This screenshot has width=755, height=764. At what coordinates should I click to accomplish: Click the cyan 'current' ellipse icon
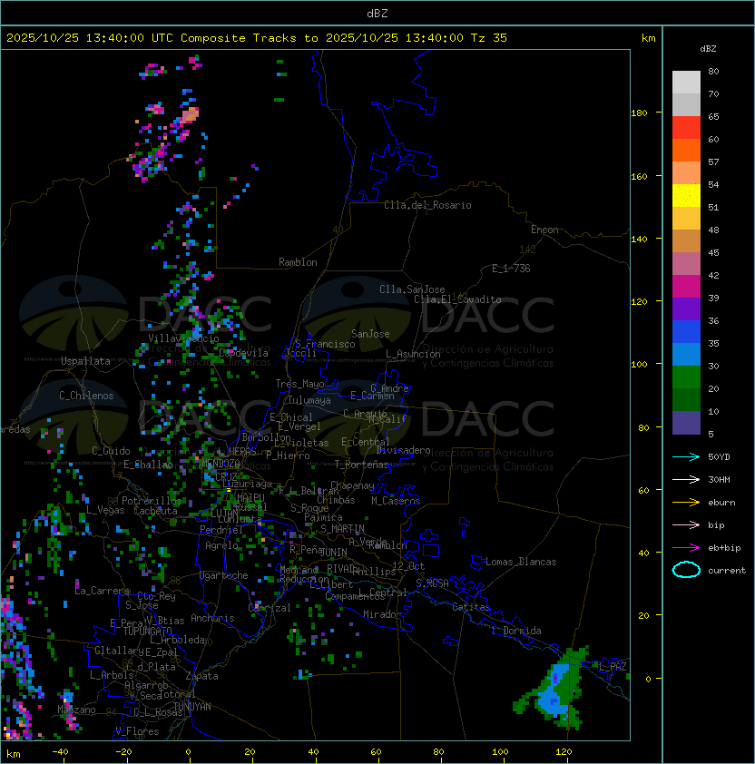(x=686, y=570)
